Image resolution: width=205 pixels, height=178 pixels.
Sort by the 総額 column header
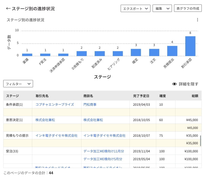coord(195,96)
